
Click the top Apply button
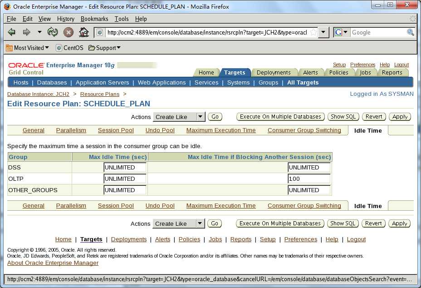[x=400, y=117]
